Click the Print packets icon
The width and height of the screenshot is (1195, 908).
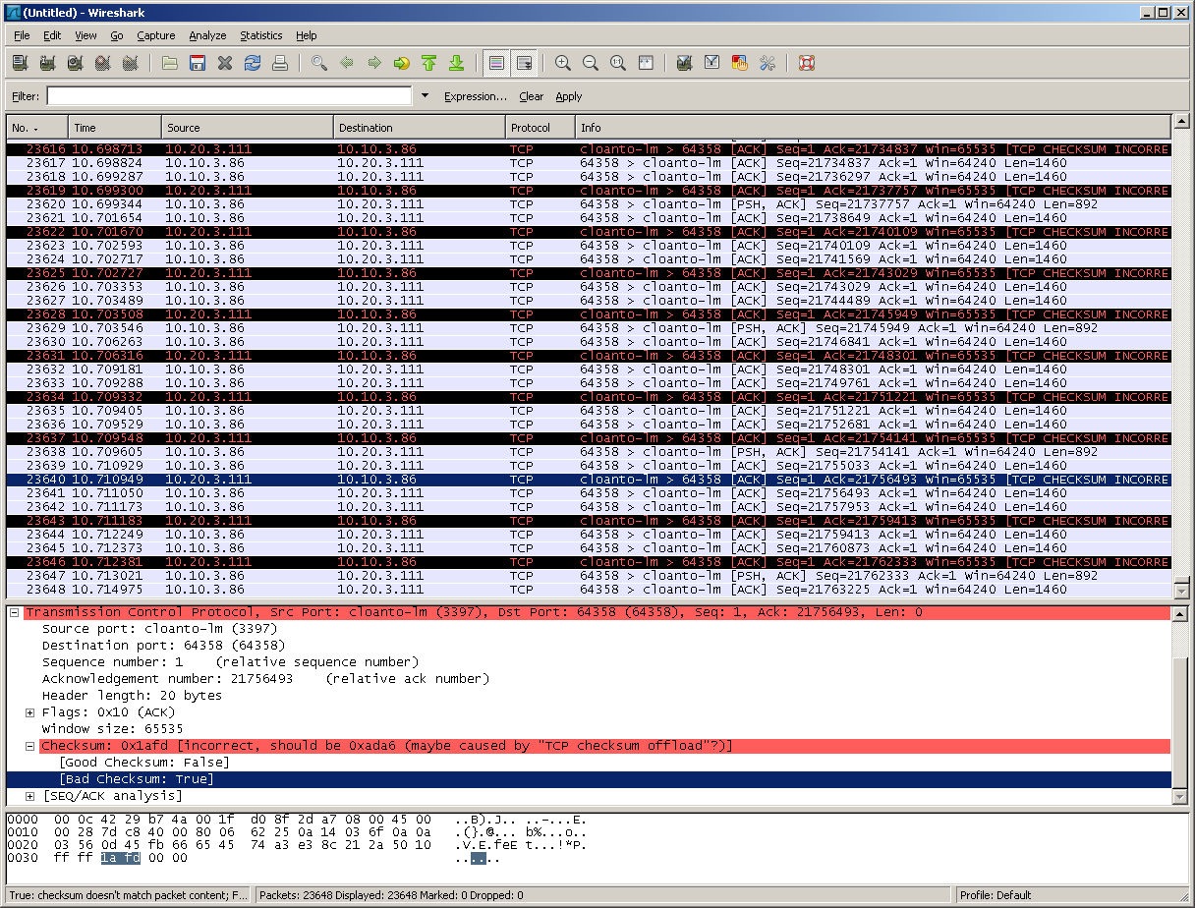pyautogui.click(x=280, y=63)
